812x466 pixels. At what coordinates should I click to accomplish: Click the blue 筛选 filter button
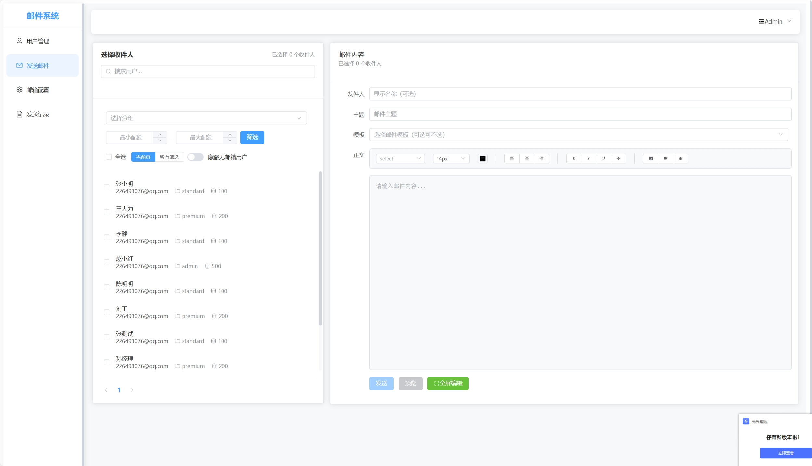click(x=252, y=137)
